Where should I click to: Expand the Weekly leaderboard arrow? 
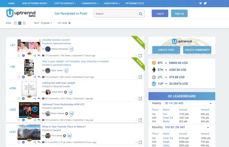211,103
